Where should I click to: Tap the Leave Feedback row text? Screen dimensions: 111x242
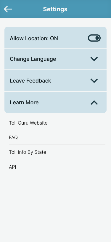(x=30, y=81)
